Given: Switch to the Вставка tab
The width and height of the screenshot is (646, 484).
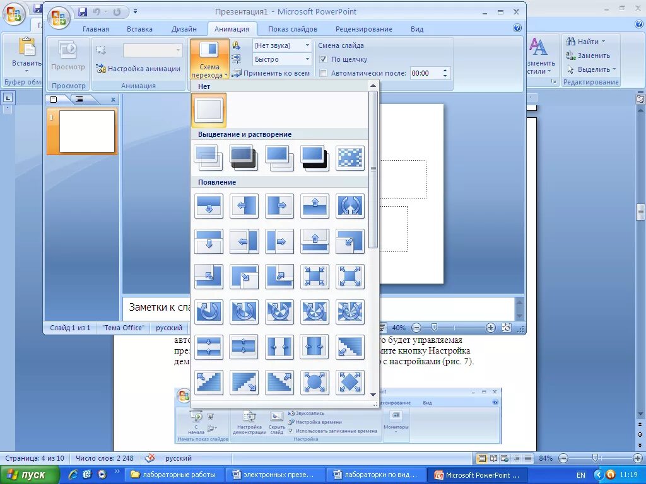Looking at the screenshot, I should (x=139, y=29).
